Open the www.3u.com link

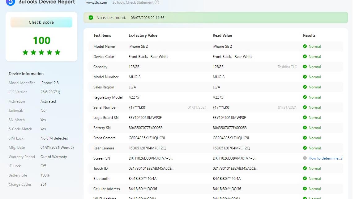[96, 2]
